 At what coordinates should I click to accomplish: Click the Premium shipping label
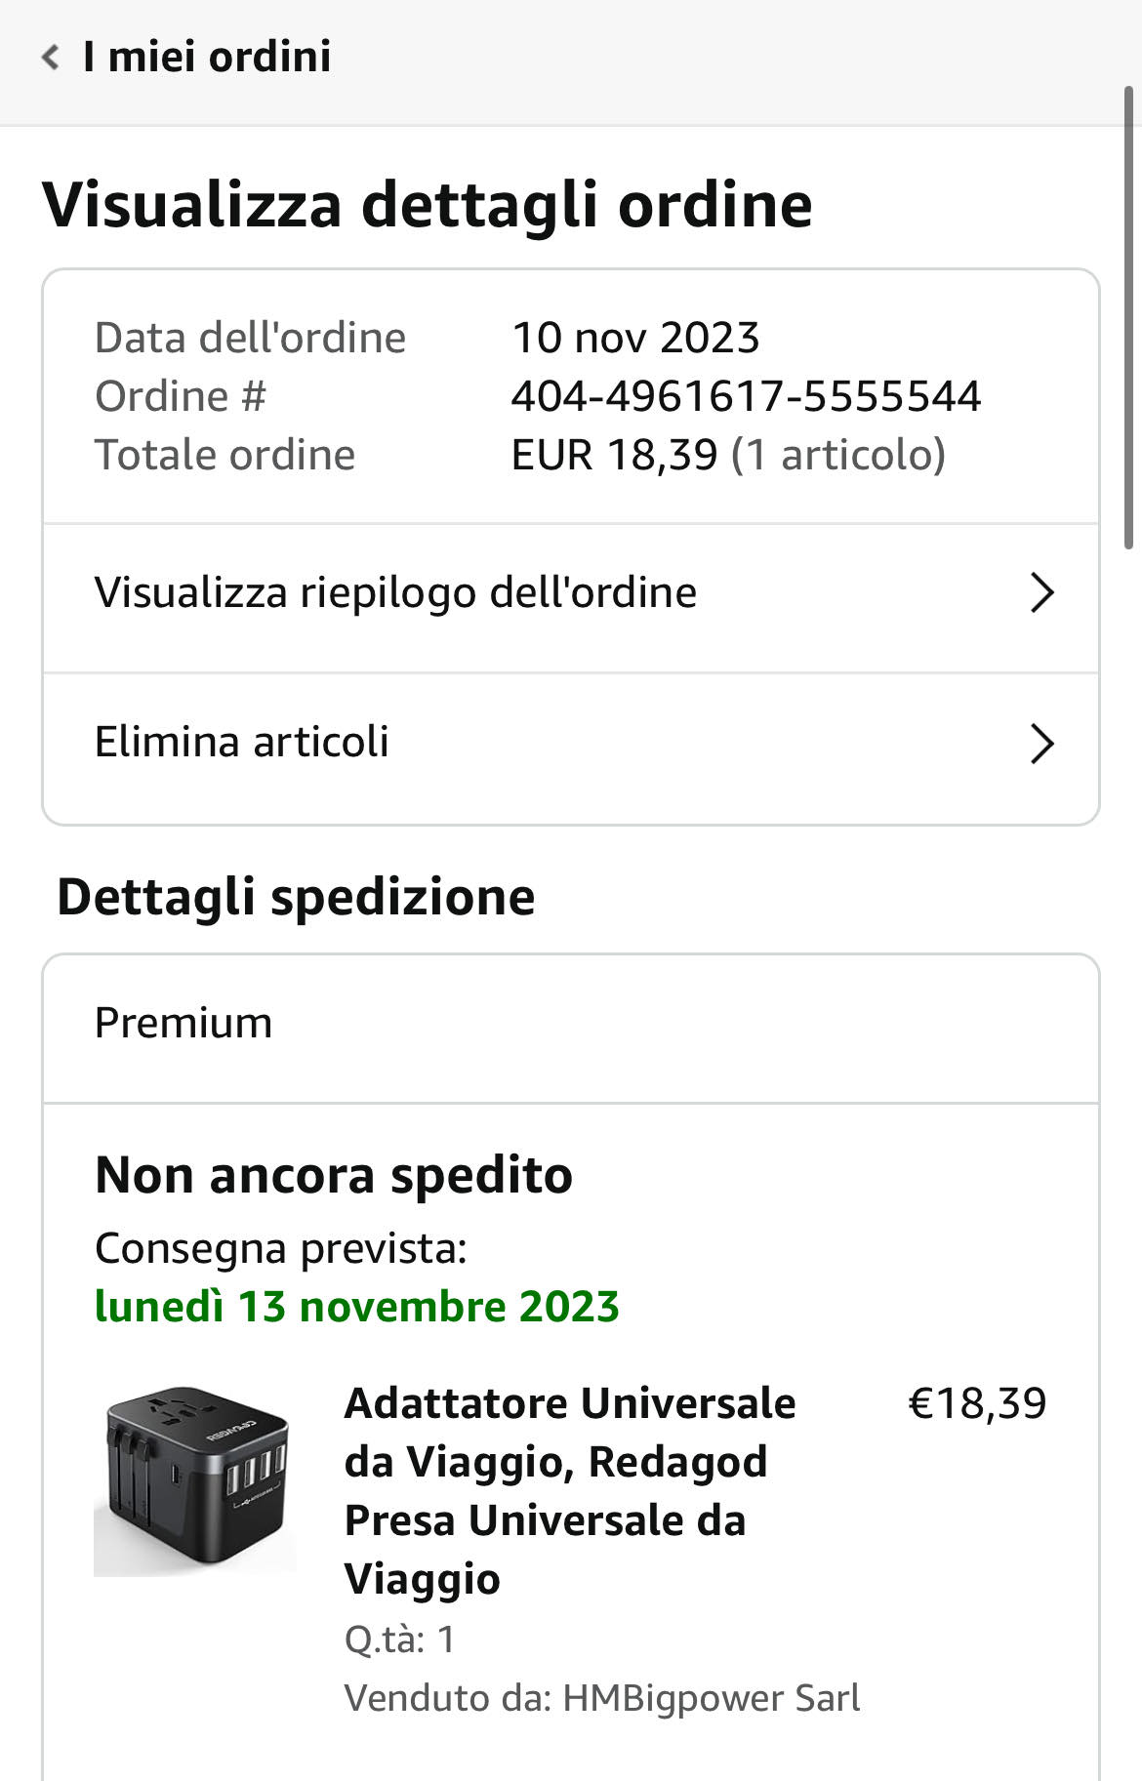point(184,1023)
